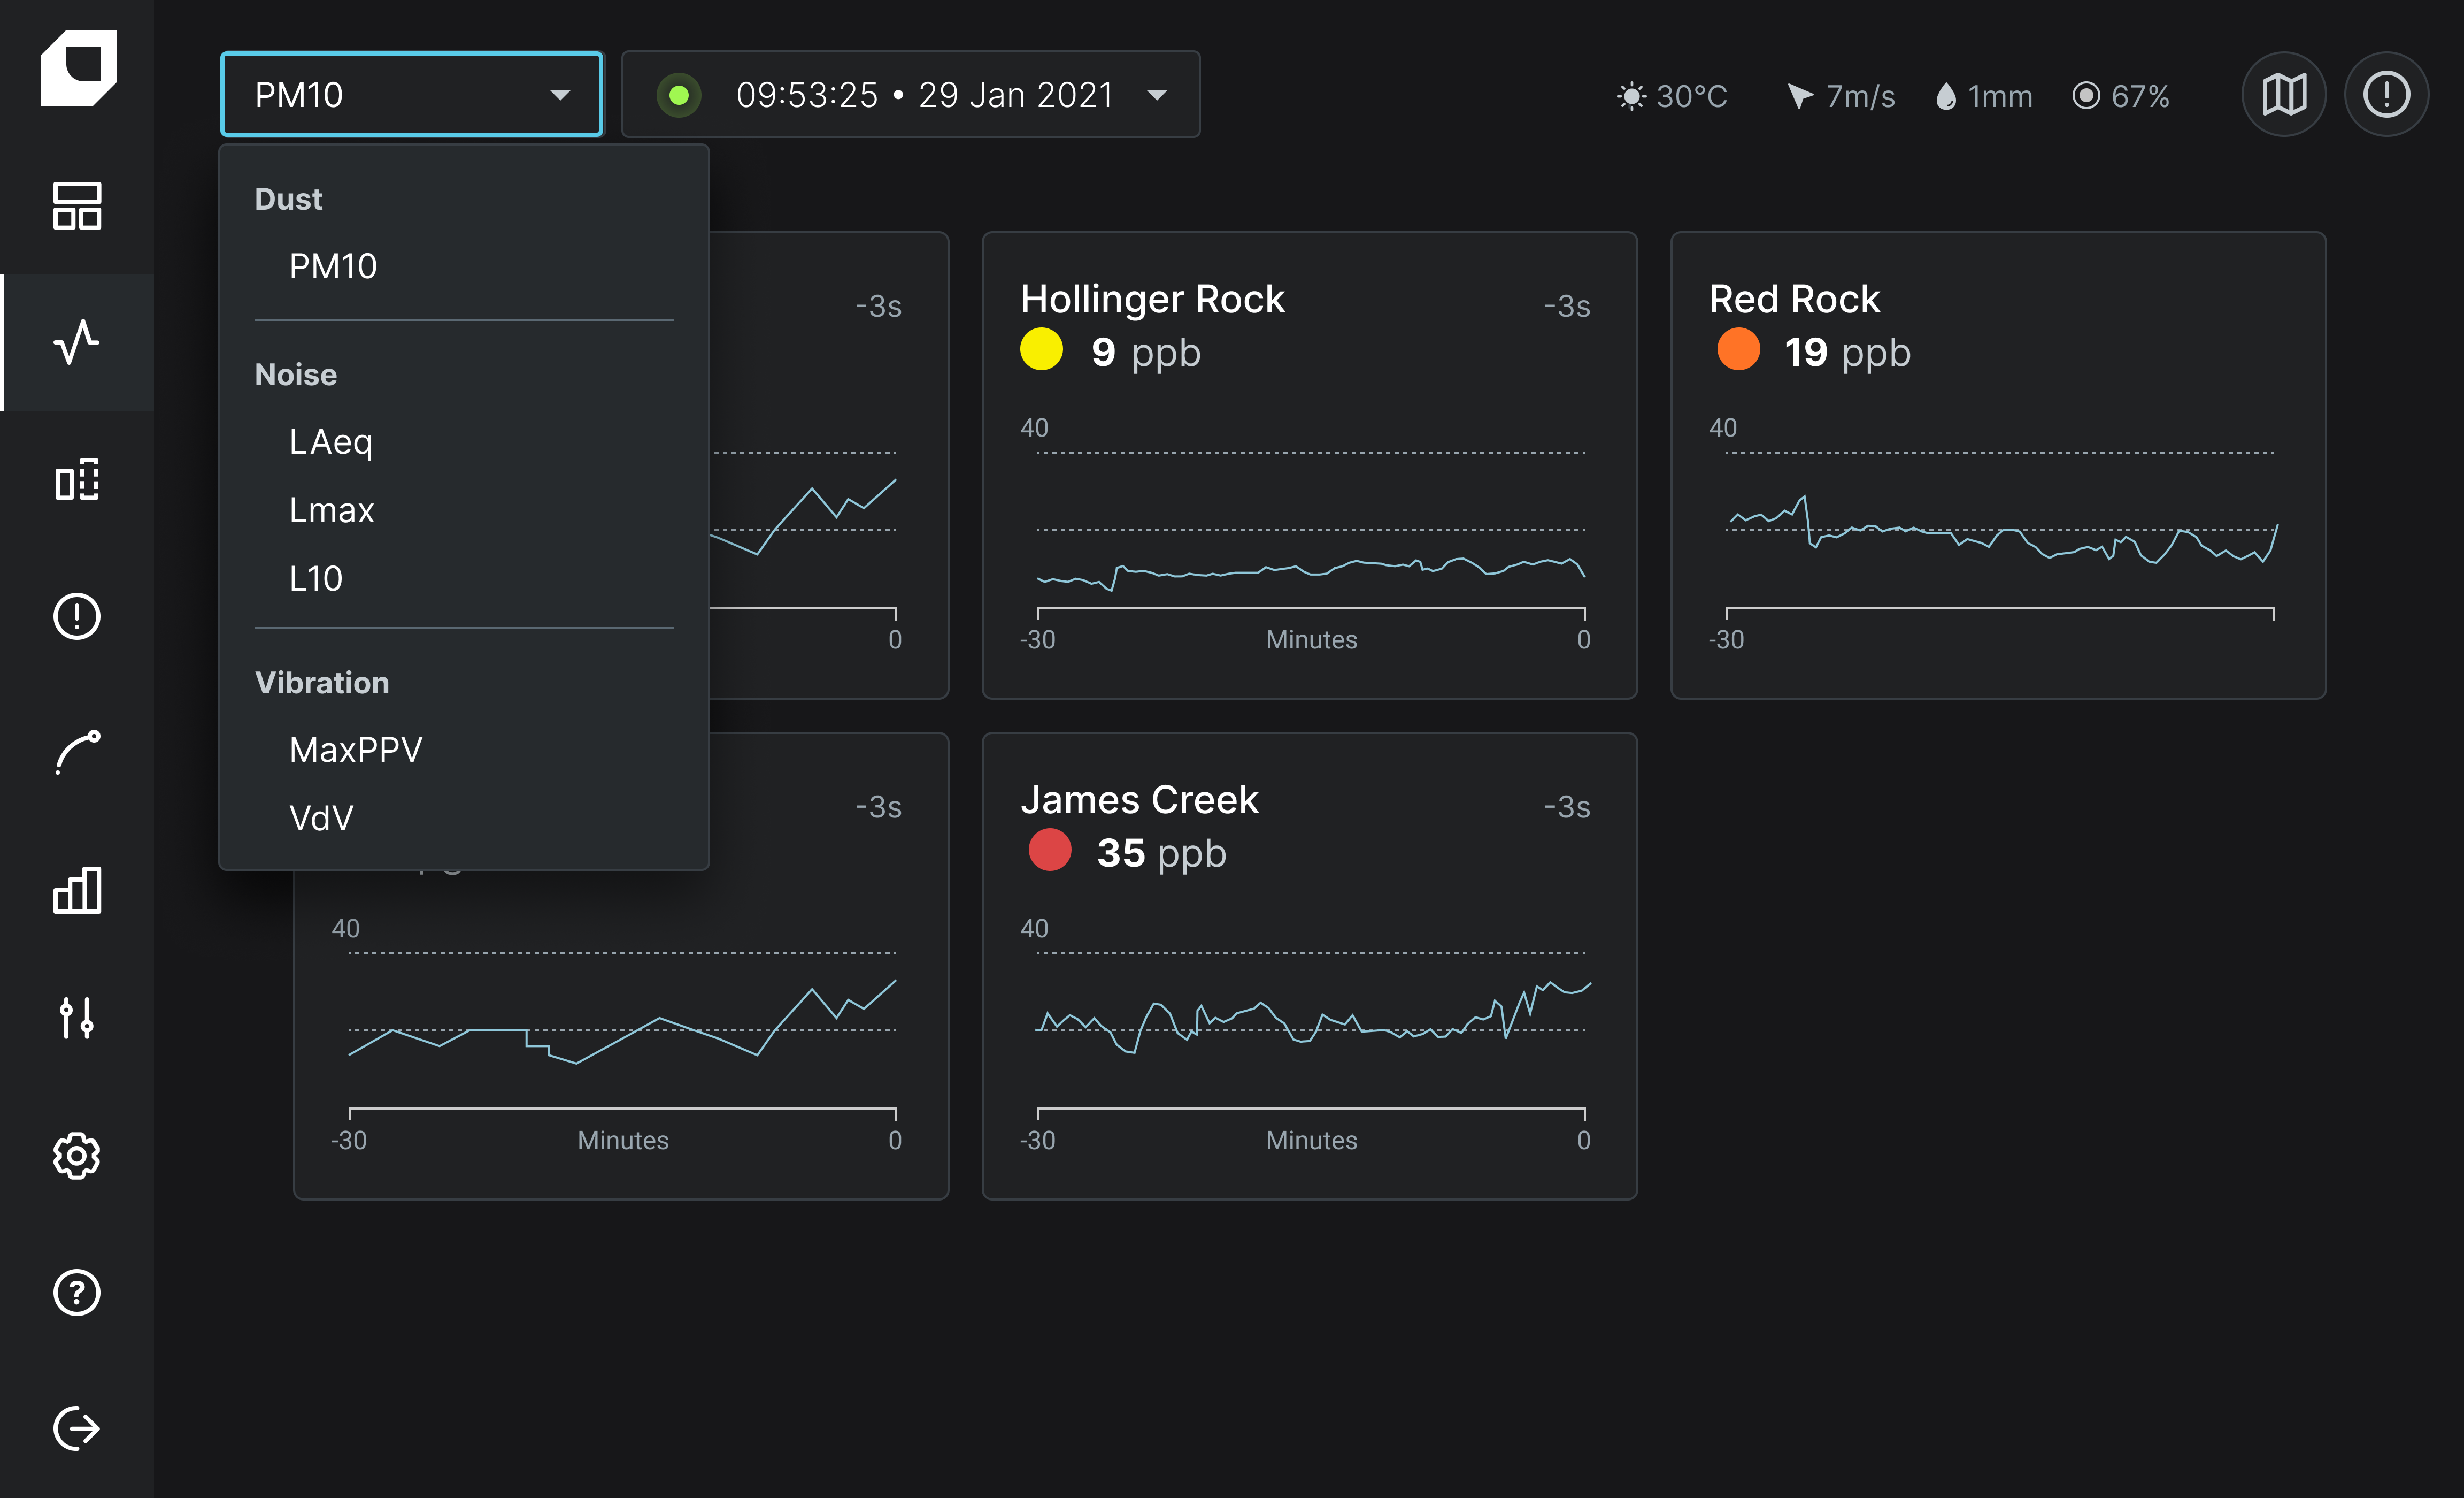Click the top-right alert circle button
This screenshot has width=2464, height=1498.
pos(2386,95)
